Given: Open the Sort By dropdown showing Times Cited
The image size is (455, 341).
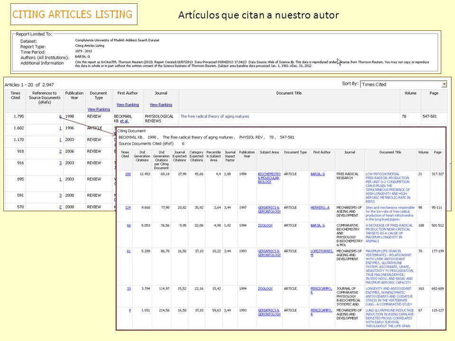Looking at the screenshot, I should click(x=403, y=84).
